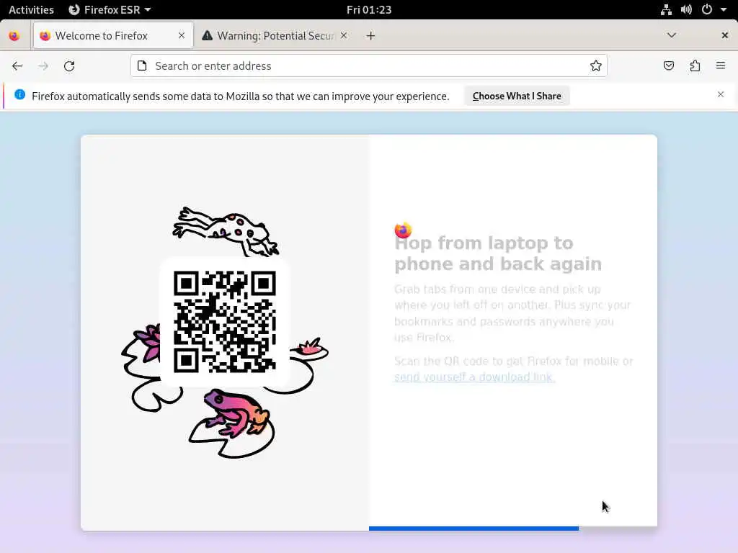
Task: Click the Firefox View pinned icon
Action: pos(14,36)
